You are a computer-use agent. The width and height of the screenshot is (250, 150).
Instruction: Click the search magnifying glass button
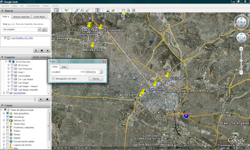44,29
